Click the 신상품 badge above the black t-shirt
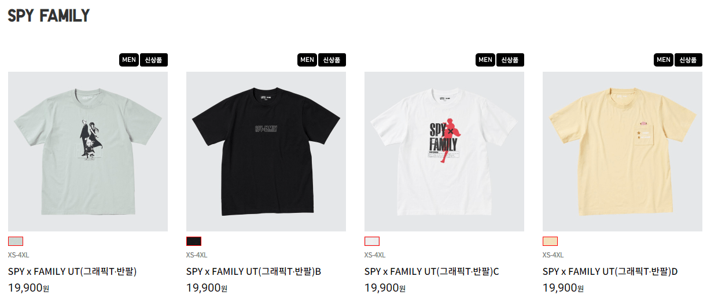 pyautogui.click(x=332, y=60)
